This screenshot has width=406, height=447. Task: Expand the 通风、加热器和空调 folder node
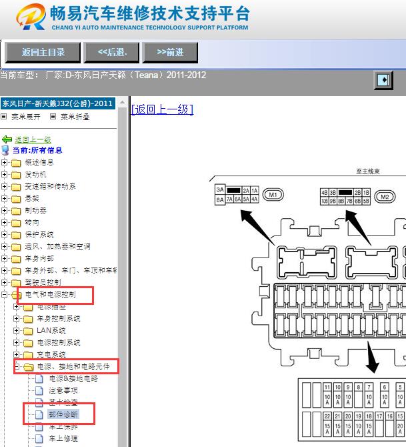(x=4, y=246)
